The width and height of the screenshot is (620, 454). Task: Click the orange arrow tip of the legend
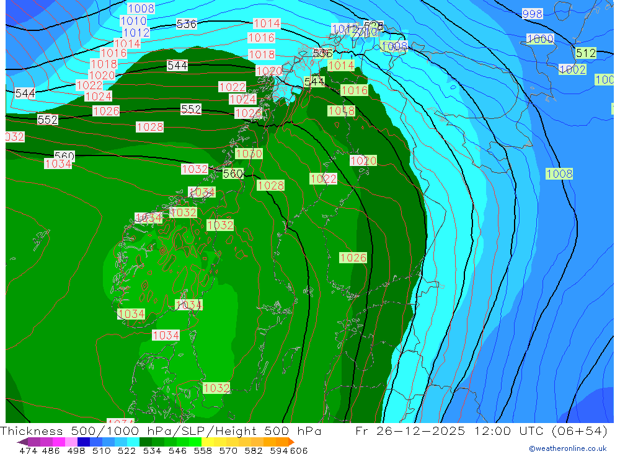291,442
